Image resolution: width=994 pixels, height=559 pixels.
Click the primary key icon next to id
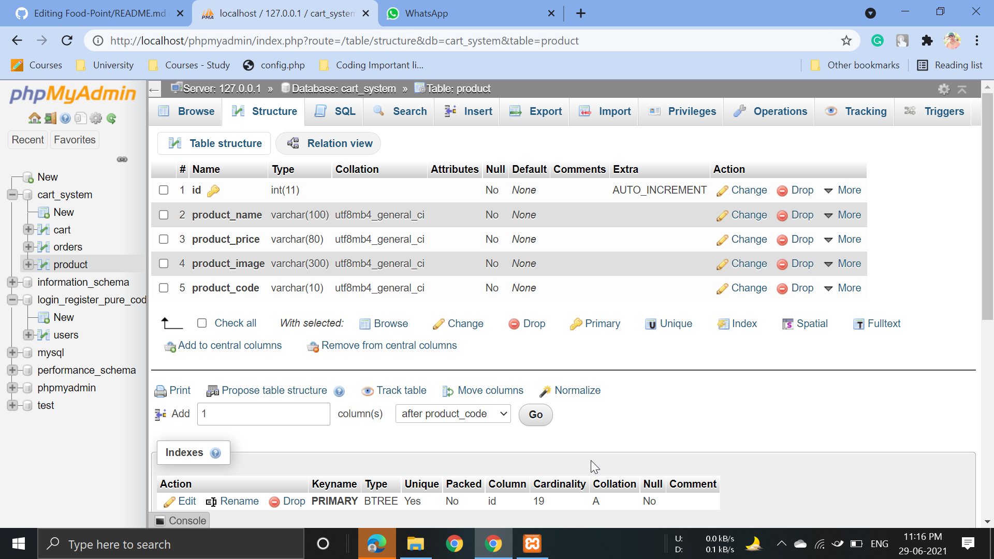[213, 191]
